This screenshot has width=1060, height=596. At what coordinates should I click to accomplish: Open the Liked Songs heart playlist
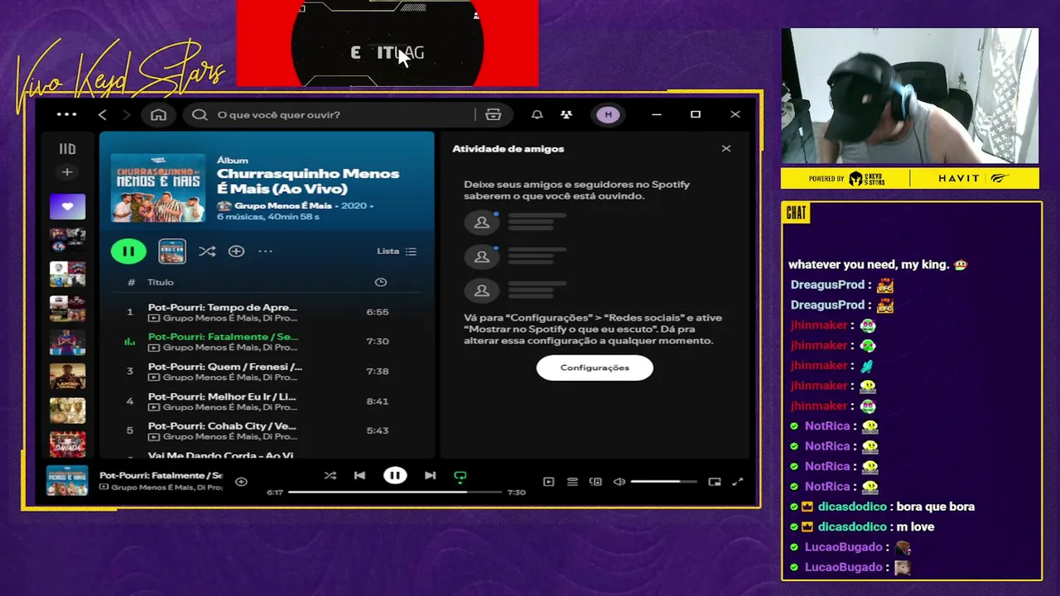click(67, 206)
